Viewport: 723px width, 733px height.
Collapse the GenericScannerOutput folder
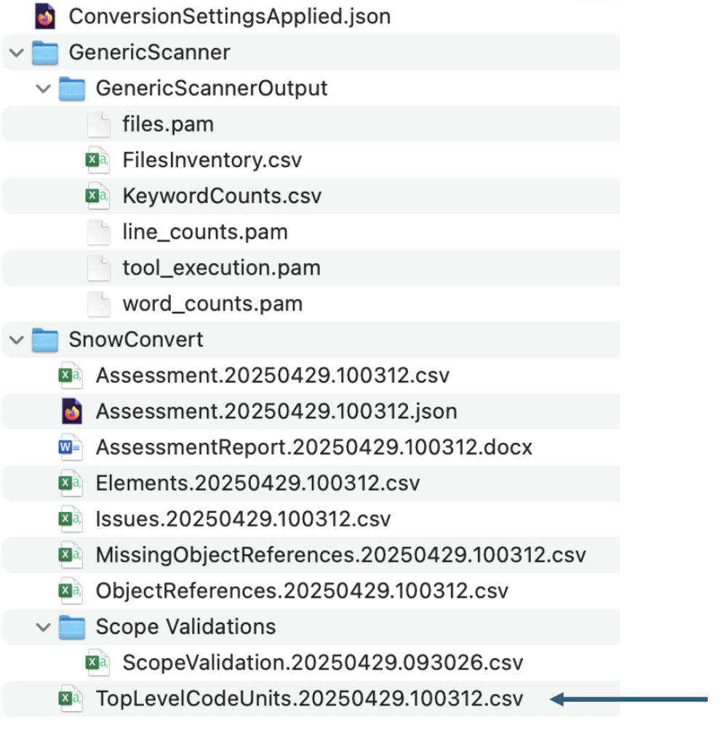[42, 88]
